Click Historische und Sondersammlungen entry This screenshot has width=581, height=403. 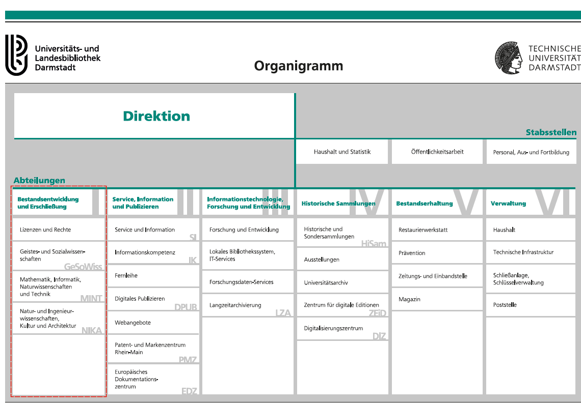click(x=342, y=233)
